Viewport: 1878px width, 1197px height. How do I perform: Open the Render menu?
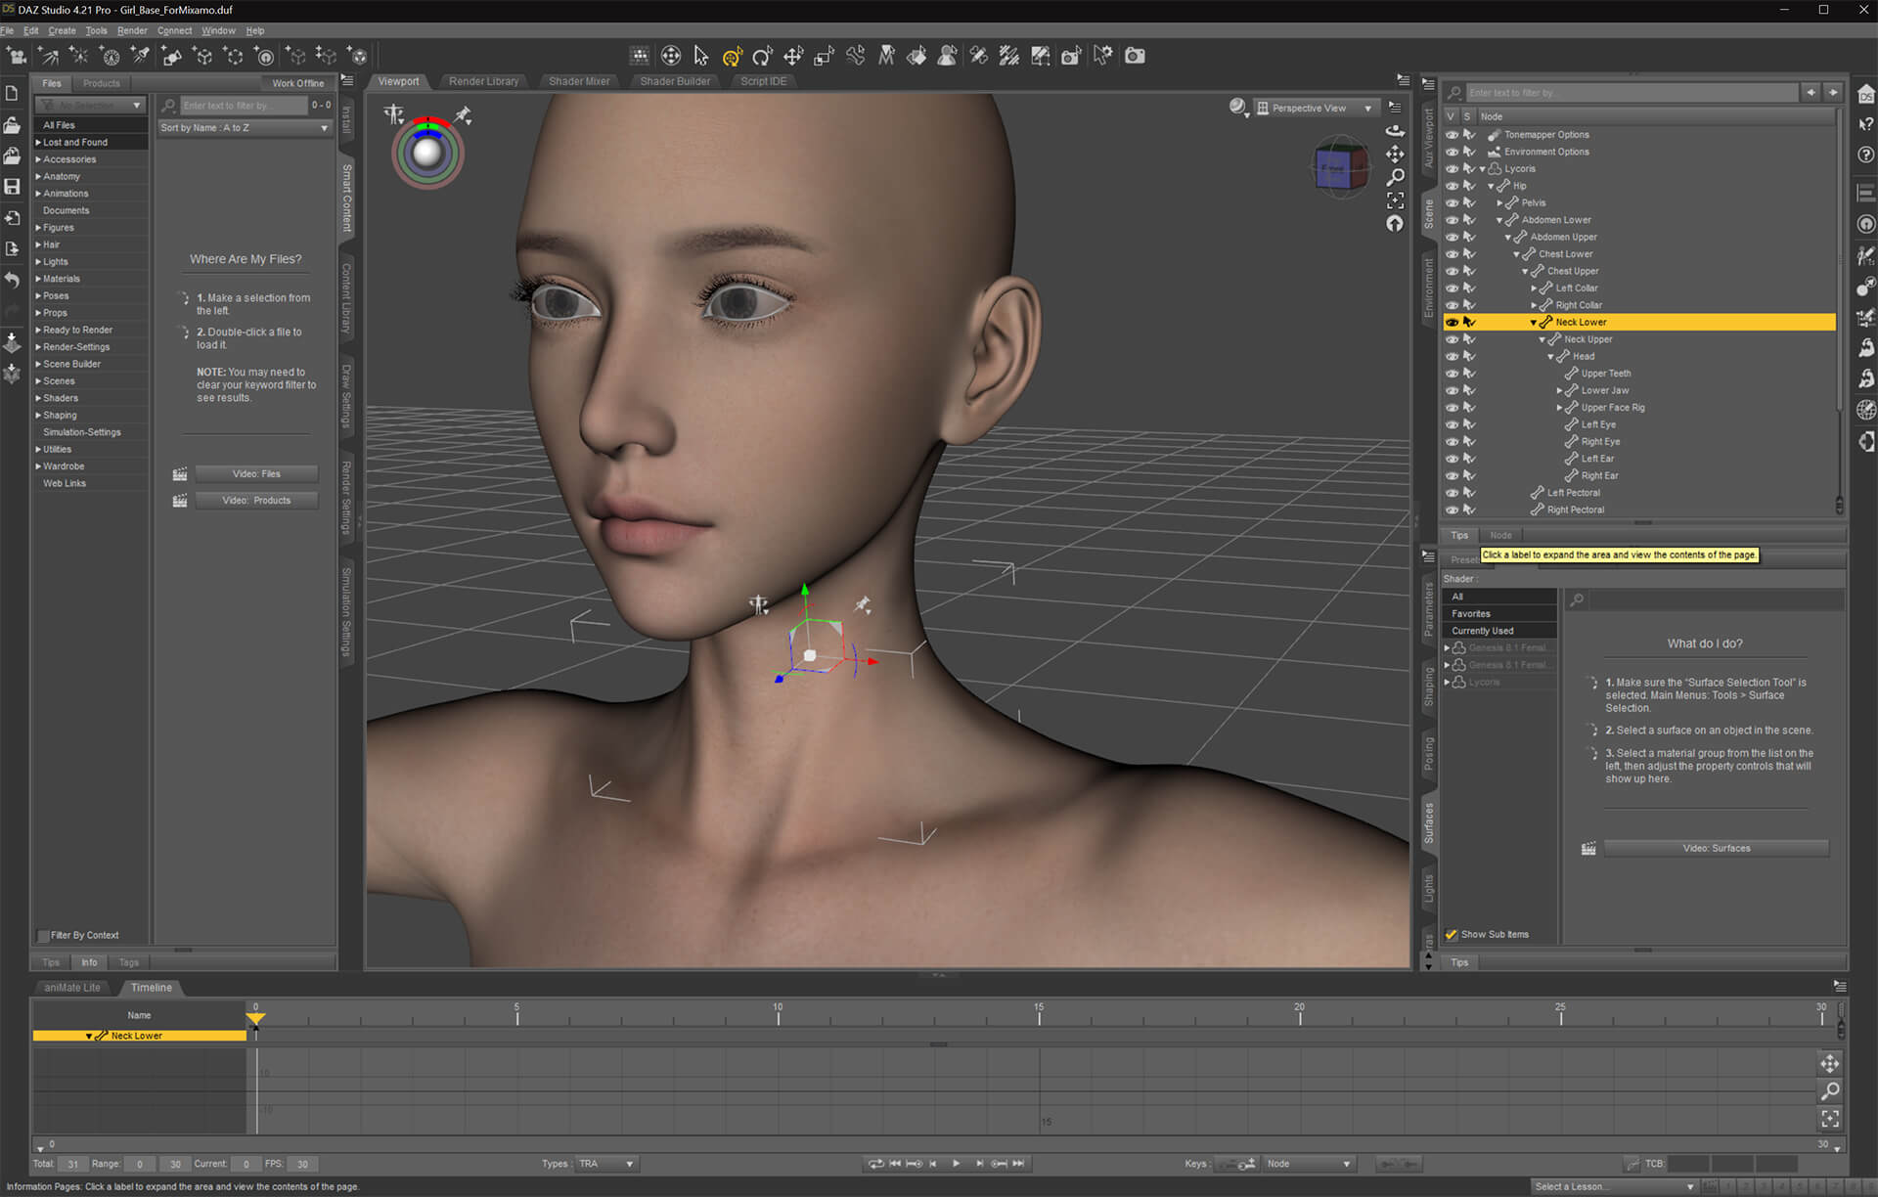pyautogui.click(x=132, y=30)
